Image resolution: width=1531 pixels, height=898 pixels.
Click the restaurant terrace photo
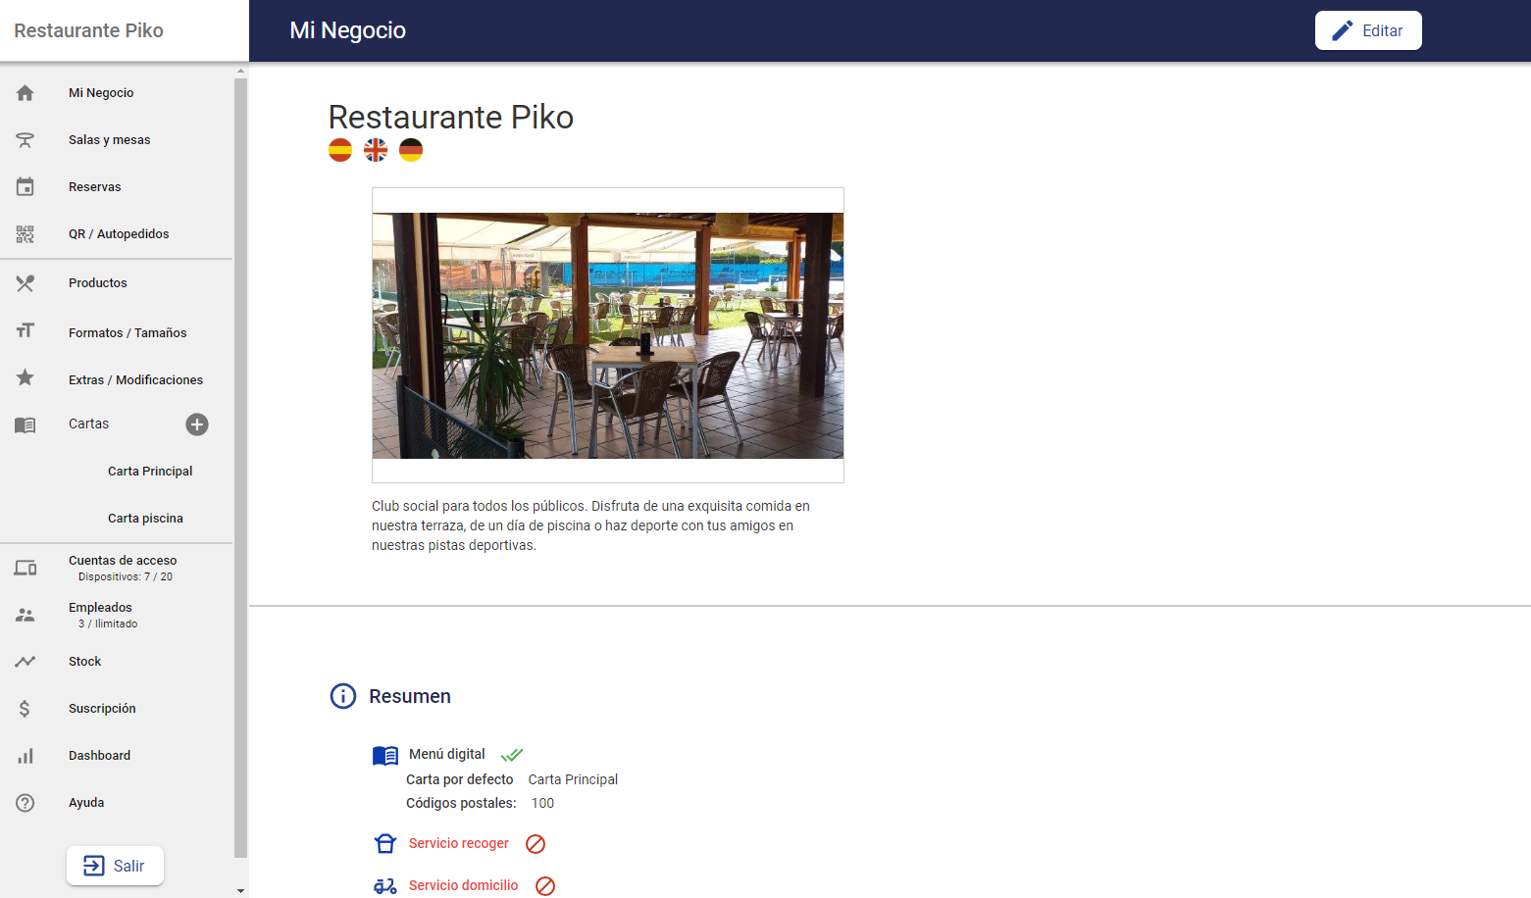(608, 335)
